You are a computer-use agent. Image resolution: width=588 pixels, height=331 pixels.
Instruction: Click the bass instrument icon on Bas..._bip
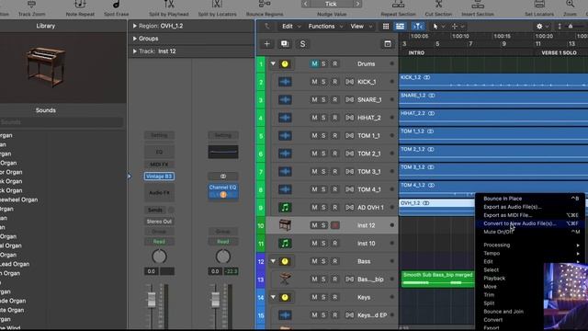285,279
